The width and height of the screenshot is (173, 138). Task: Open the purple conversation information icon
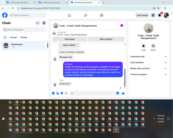pyautogui.click(x=122, y=26)
